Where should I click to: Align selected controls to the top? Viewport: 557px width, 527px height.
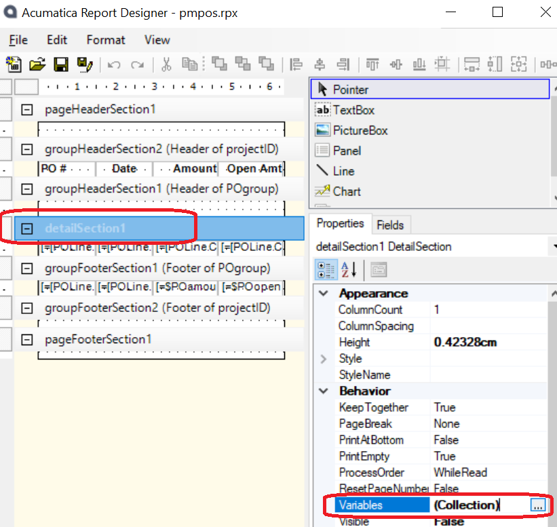pyautogui.click(x=372, y=64)
